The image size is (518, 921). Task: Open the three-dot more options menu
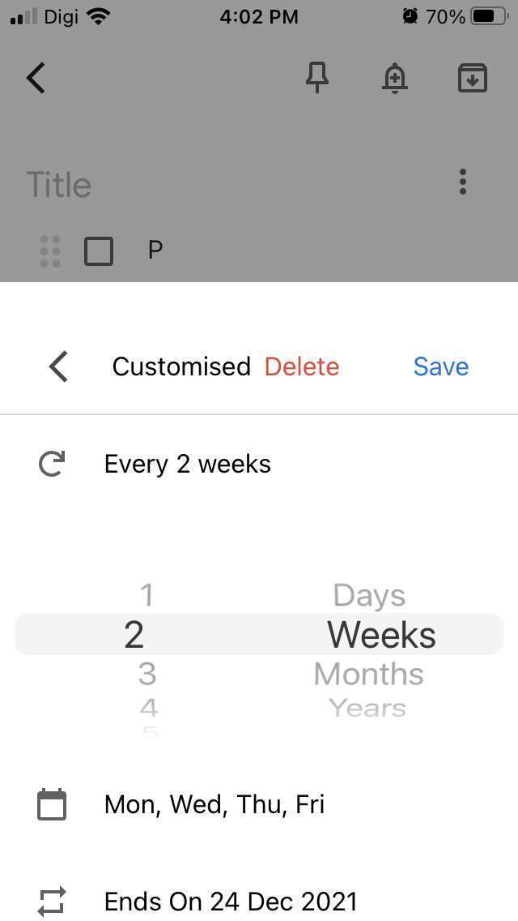click(x=463, y=182)
